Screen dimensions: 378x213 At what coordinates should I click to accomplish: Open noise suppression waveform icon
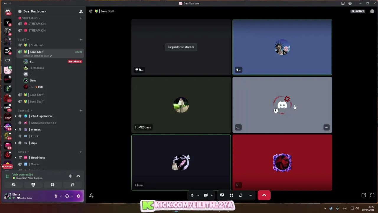click(71, 176)
